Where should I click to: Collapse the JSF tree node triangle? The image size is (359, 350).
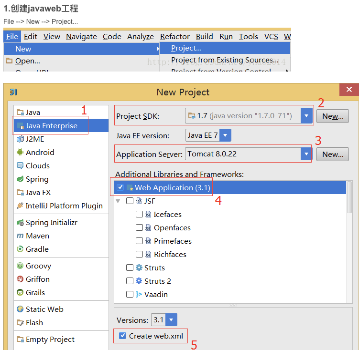pos(118,201)
